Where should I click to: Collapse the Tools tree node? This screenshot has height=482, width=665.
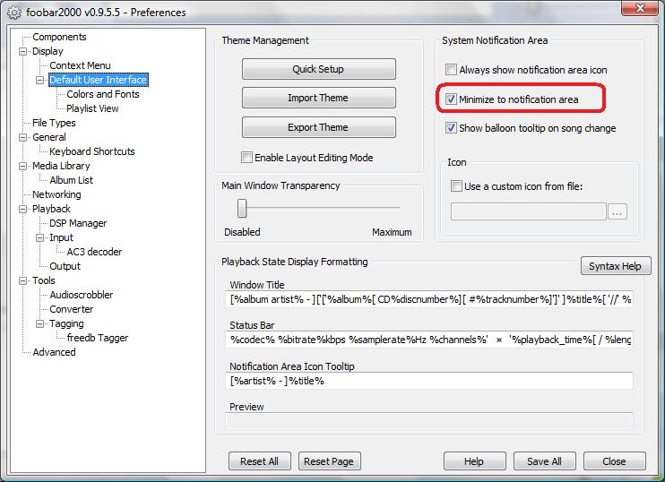pyautogui.click(x=22, y=280)
